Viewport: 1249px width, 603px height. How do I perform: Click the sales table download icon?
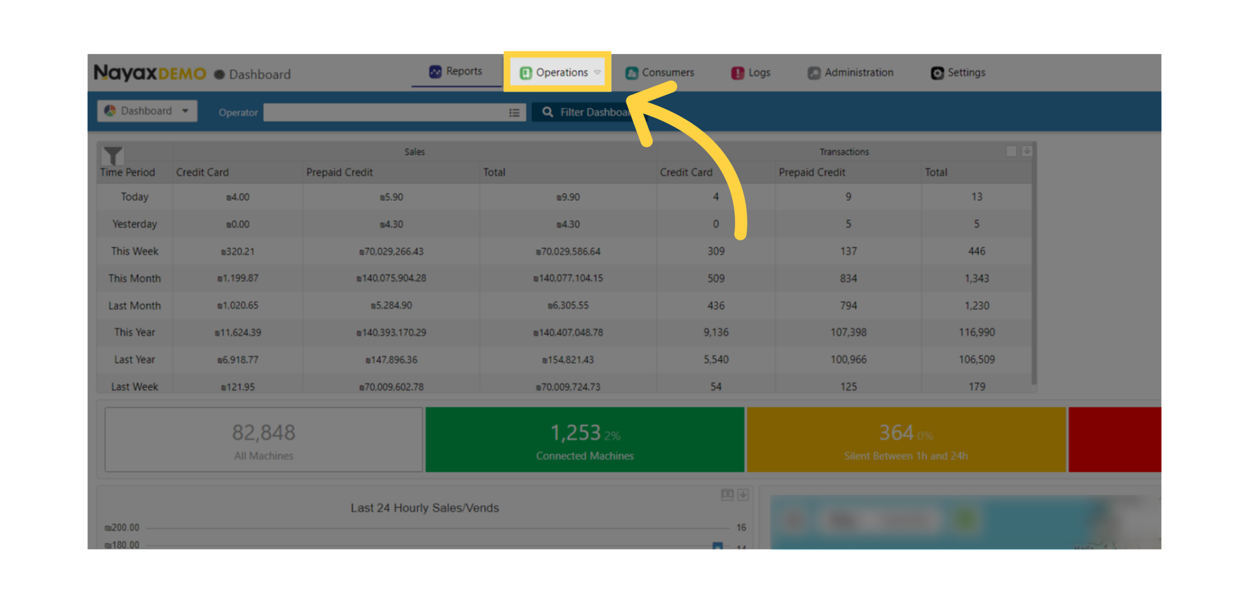point(1027,151)
